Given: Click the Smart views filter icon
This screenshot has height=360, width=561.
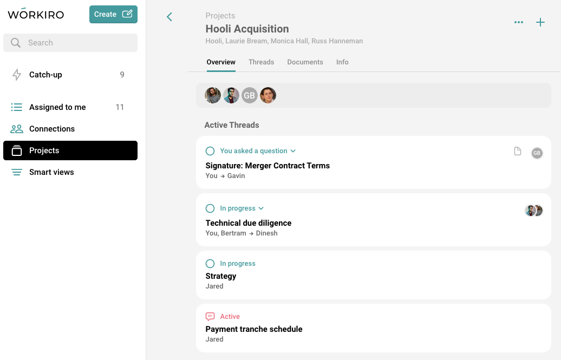Looking at the screenshot, I should tap(17, 172).
